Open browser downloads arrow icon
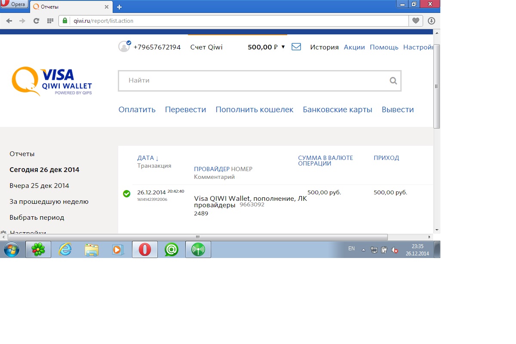Screen dimensions: 516x344 [x=431, y=21]
